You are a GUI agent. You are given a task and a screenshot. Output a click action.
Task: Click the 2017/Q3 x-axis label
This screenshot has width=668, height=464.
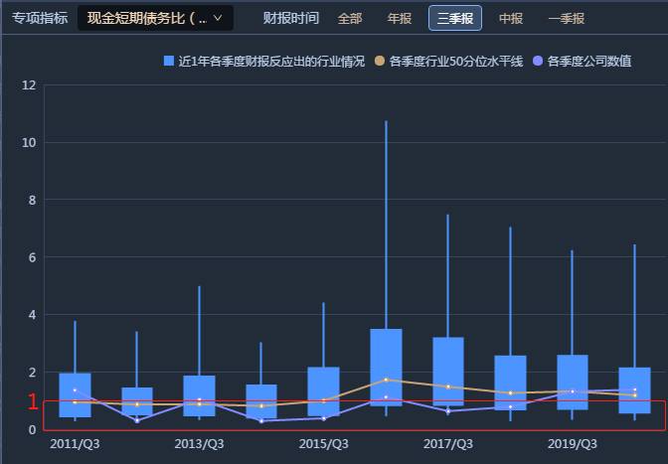tap(448, 443)
